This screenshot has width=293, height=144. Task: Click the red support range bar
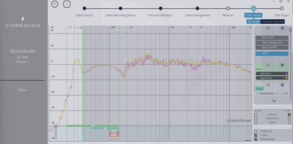tap(114, 133)
